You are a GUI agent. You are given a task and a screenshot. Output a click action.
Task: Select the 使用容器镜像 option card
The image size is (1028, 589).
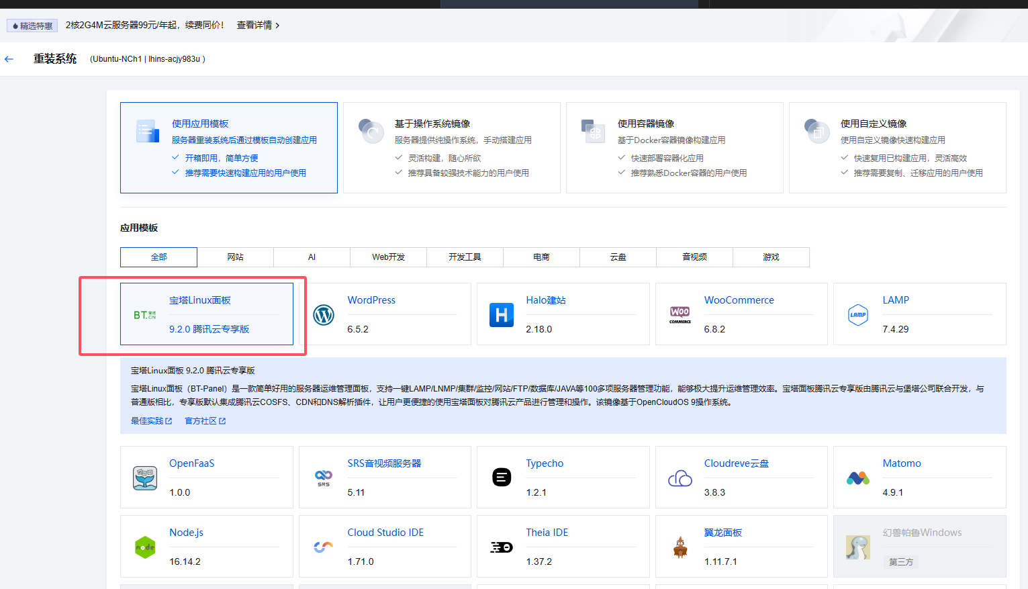[x=675, y=148]
